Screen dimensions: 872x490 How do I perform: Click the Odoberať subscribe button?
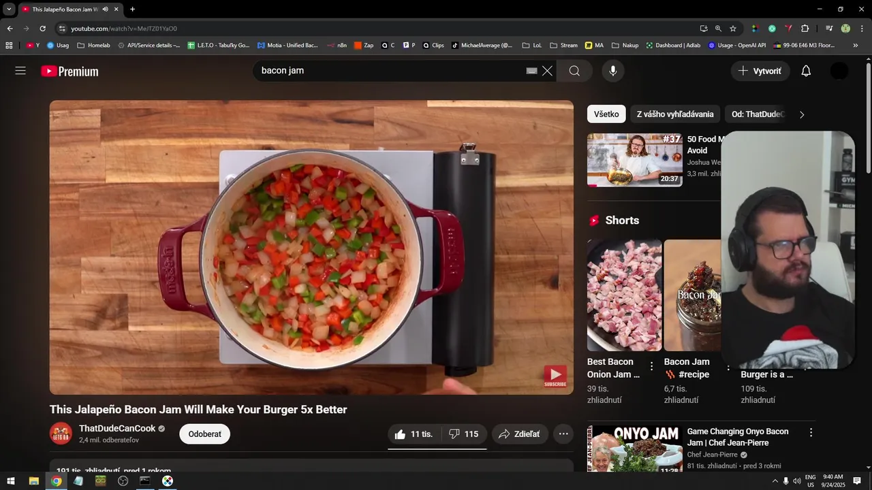pos(204,434)
